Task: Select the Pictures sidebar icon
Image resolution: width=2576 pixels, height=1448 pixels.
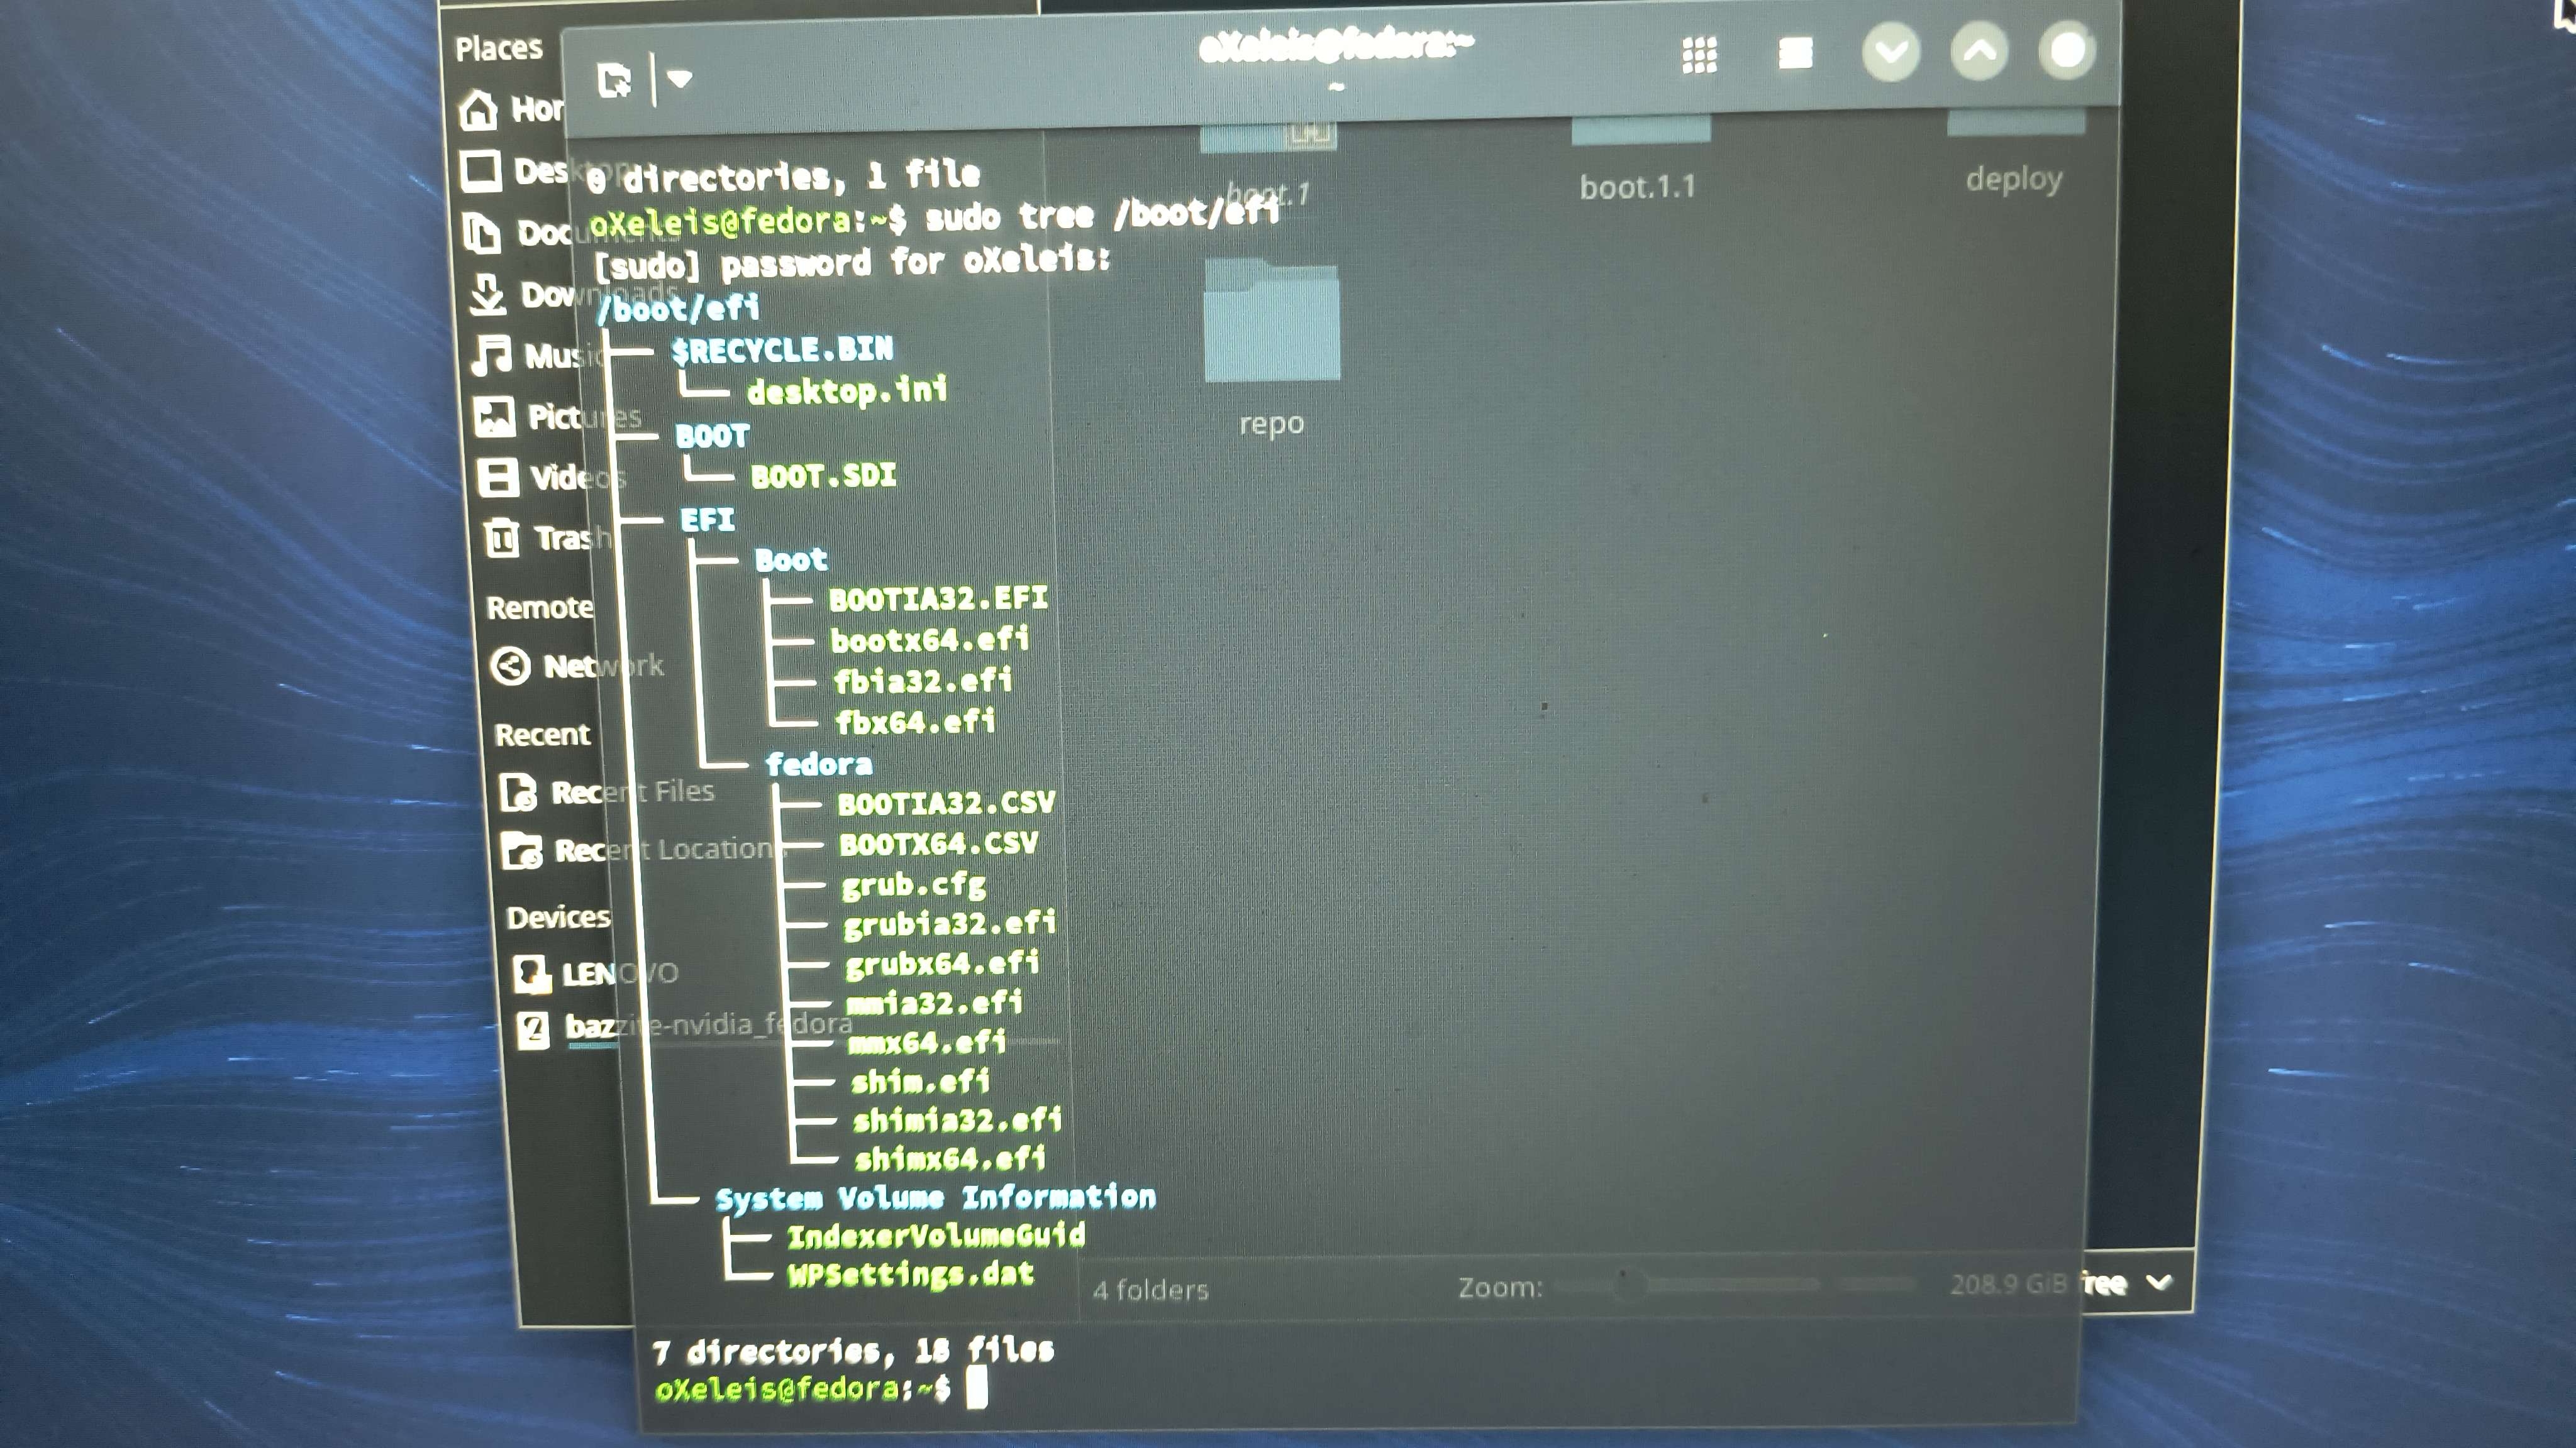Action: 494,417
